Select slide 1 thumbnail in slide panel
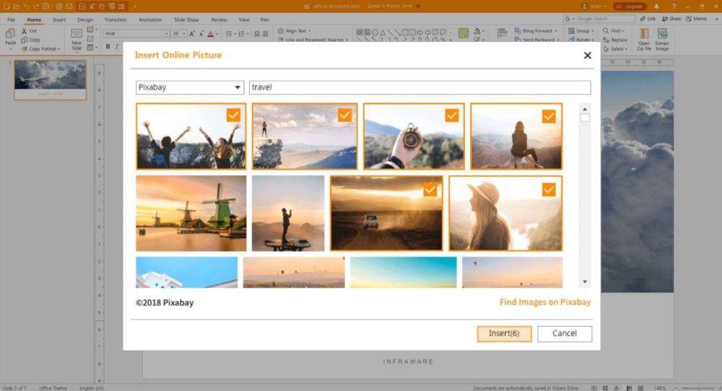722x391 pixels. coord(51,79)
